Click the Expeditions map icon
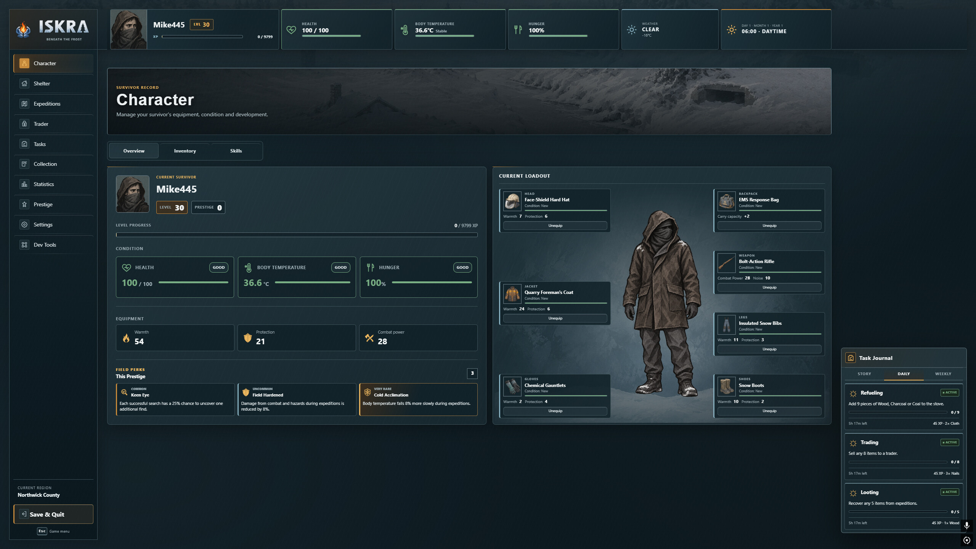The height and width of the screenshot is (549, 976). (24, 104)
